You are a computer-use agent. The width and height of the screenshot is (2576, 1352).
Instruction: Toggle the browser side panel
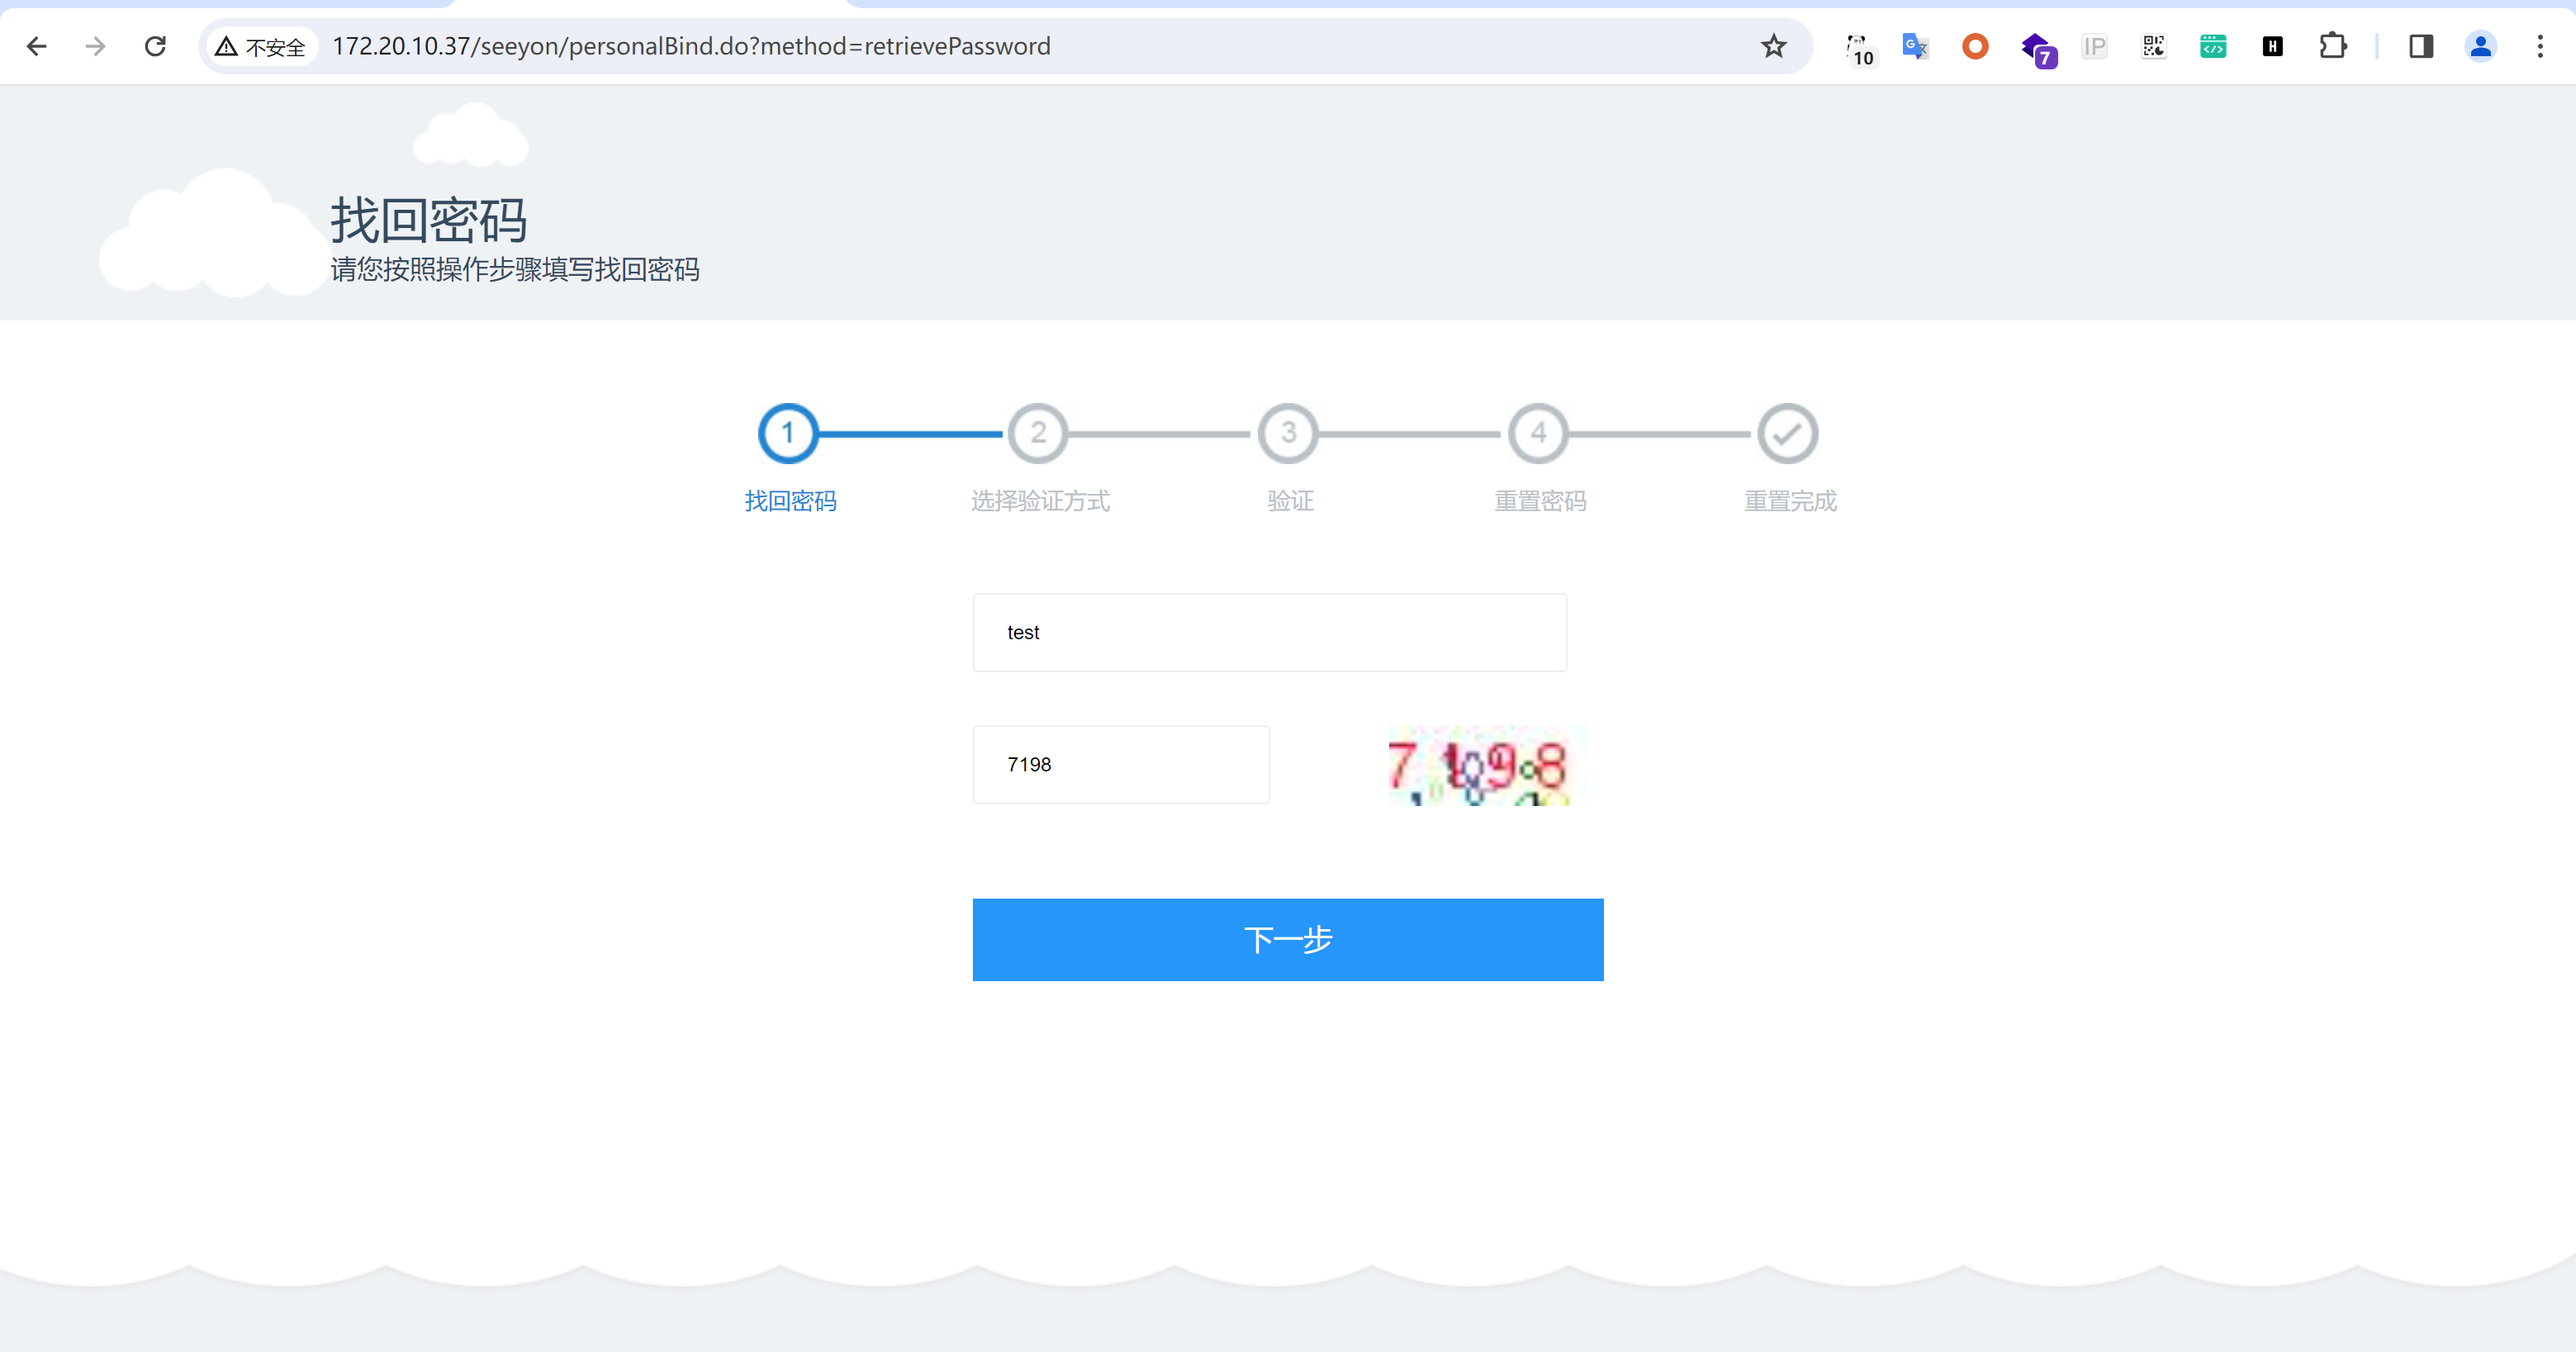click(2421, 46)
